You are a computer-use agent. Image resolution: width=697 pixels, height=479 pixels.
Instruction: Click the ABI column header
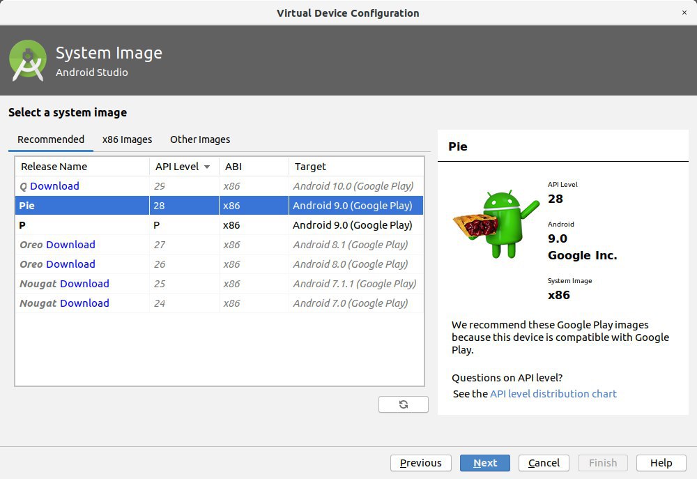tap(254, 167)
